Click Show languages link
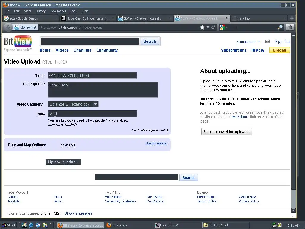 tap(78, 213)
